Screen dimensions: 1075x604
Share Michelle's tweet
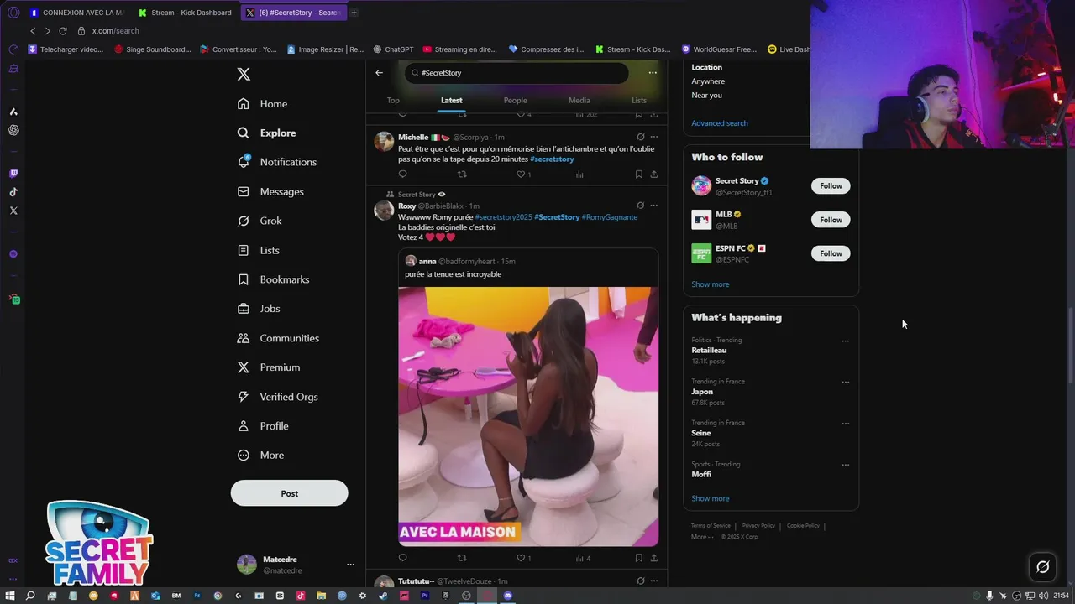654,174
